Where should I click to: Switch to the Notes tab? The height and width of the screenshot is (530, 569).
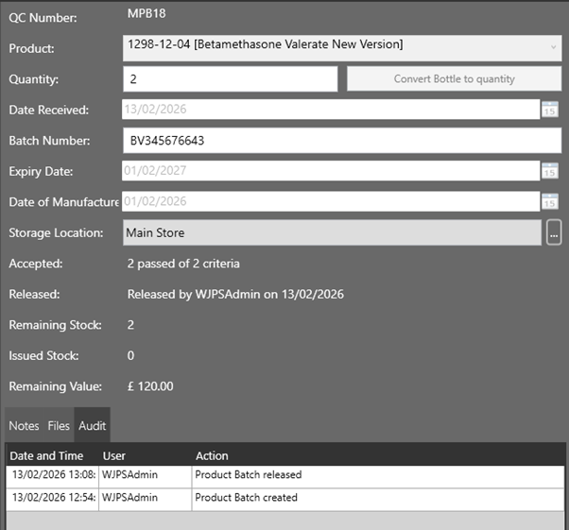pyautogui.click(x=24, y=425)
